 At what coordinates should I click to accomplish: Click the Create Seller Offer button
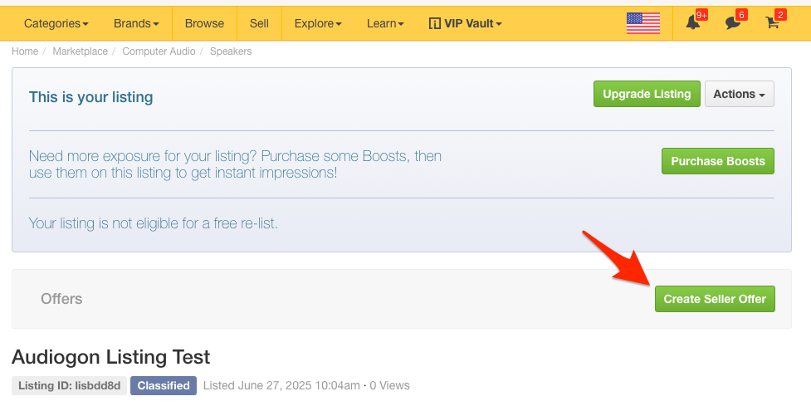tap(715, 299)
